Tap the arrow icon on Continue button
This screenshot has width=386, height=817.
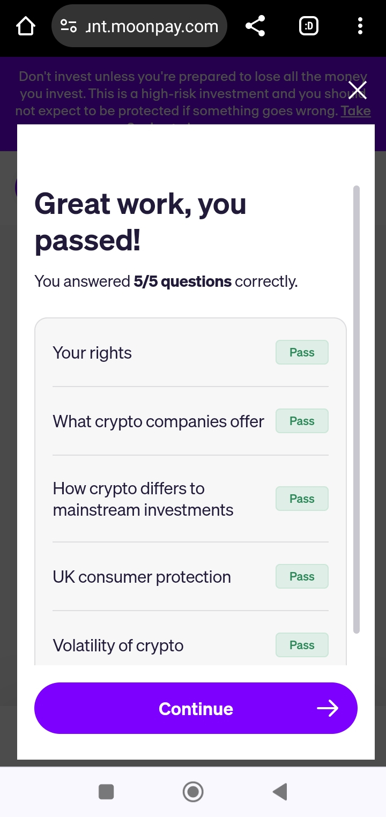pos(328,708)
